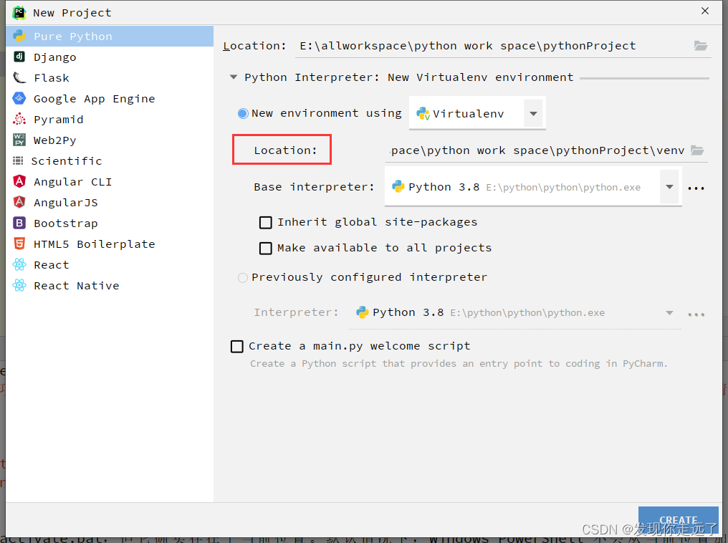Viewport: 728px width, 543px height.
Task: Open the previously configured Interpreter dropdown arrow
Action: pyautogui.click(x=669, y=313)
